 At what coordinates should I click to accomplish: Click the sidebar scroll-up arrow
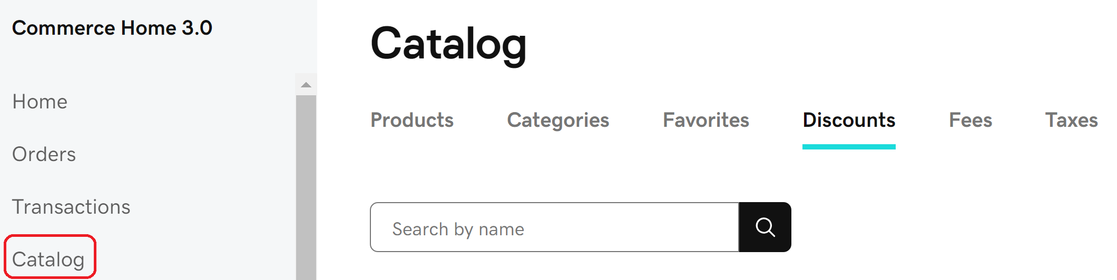[306, 85]
